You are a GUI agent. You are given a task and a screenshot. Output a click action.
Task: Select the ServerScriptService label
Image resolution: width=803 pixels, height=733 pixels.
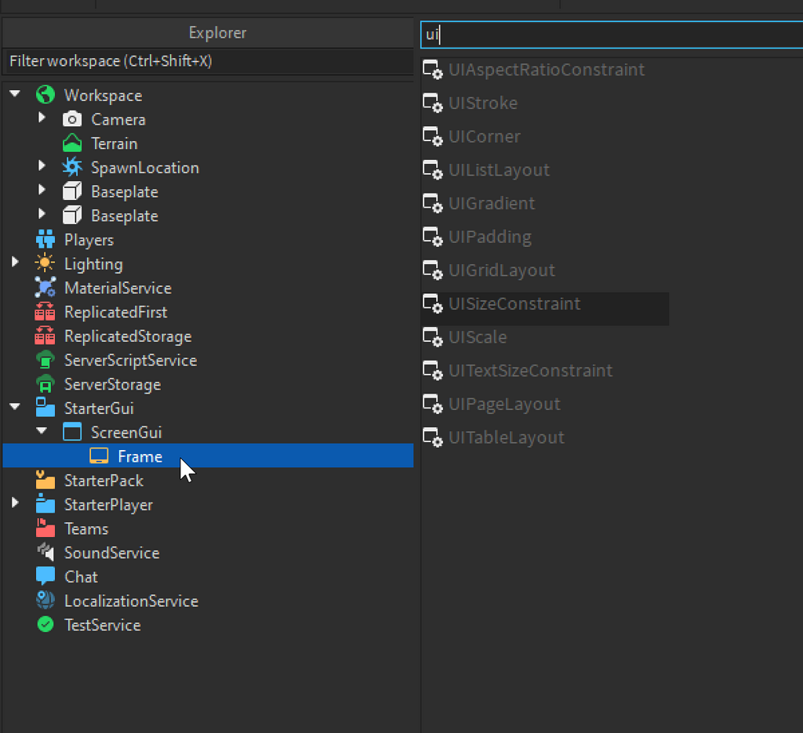[131, 361]
